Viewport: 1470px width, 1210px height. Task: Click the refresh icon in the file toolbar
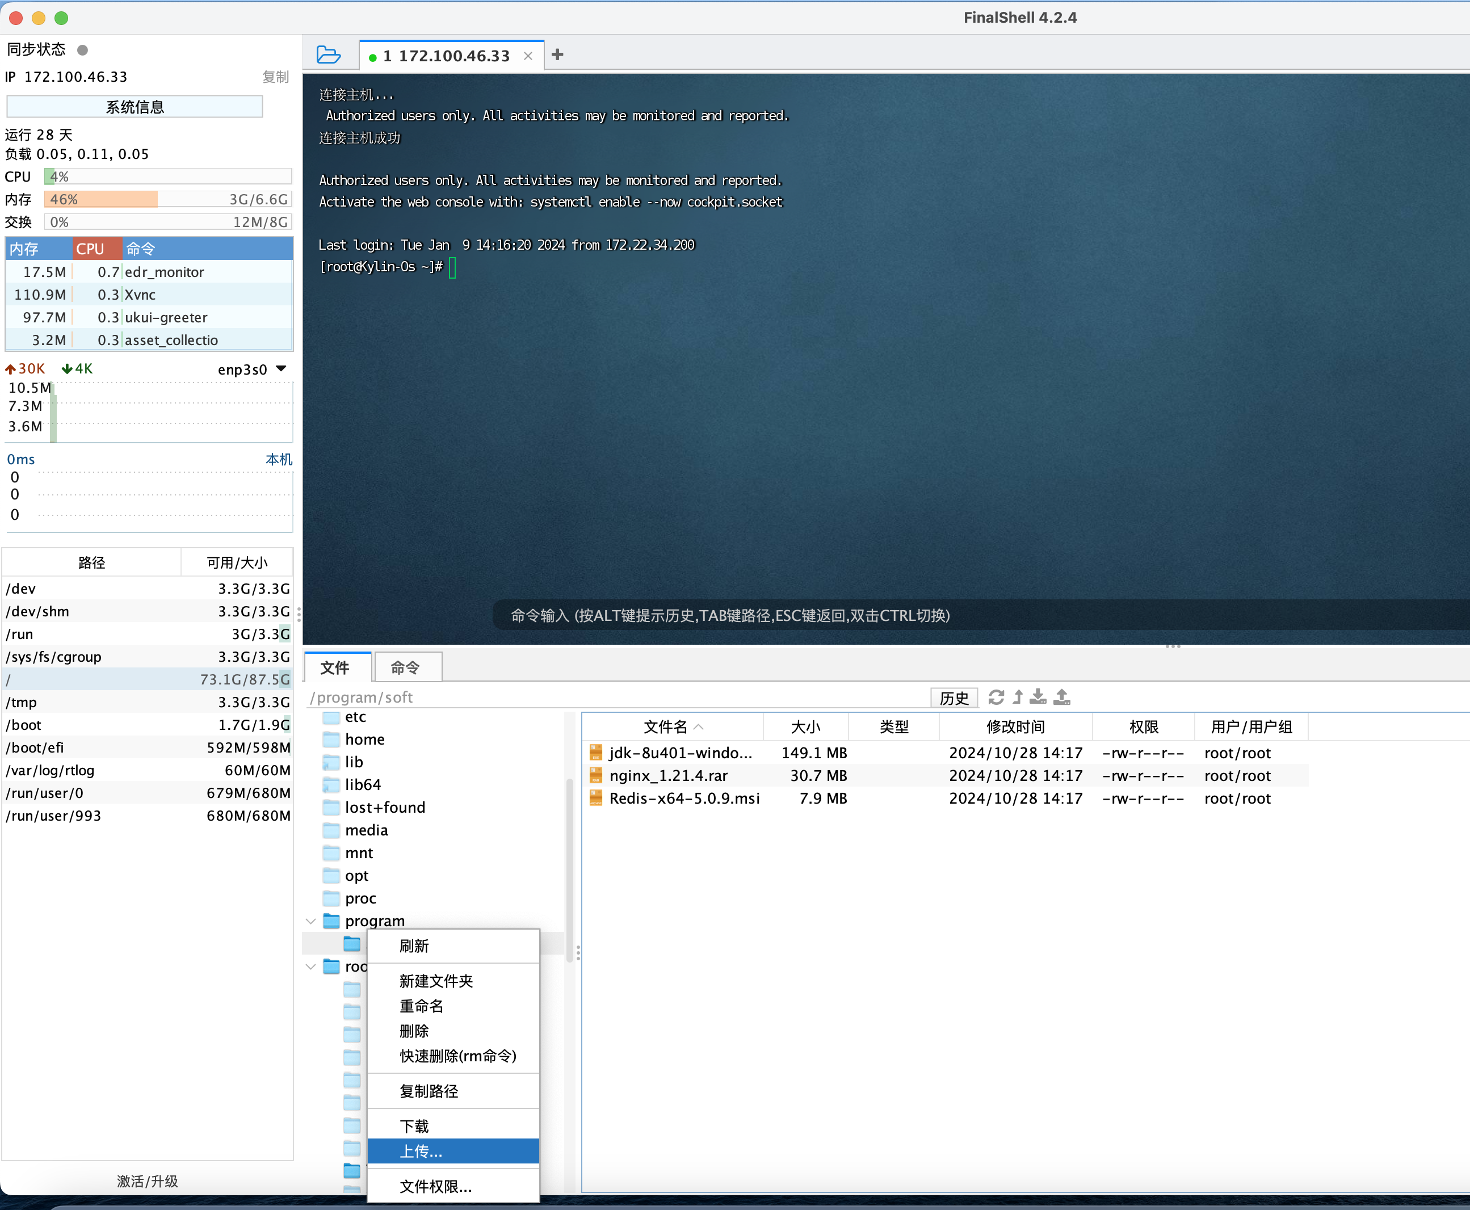[x=996, y=697]
